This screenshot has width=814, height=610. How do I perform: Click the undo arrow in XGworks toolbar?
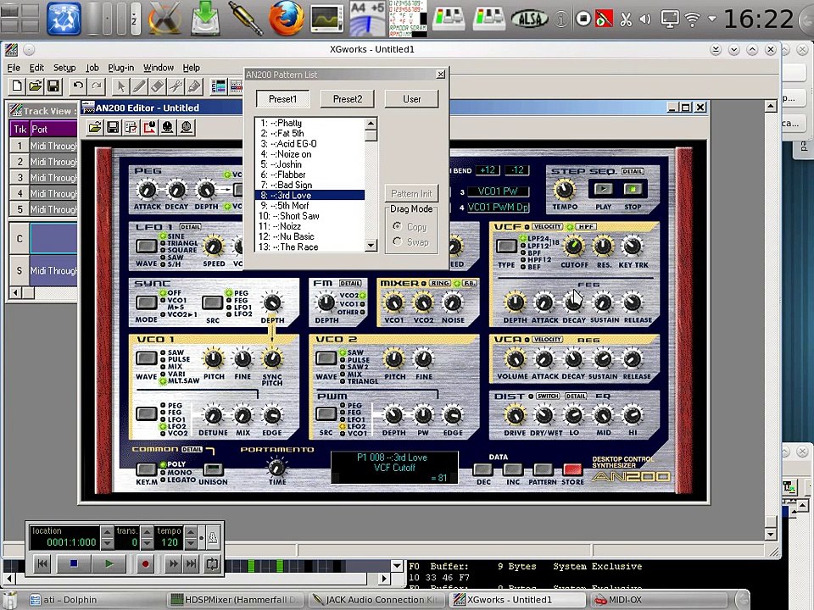[78, 86]
